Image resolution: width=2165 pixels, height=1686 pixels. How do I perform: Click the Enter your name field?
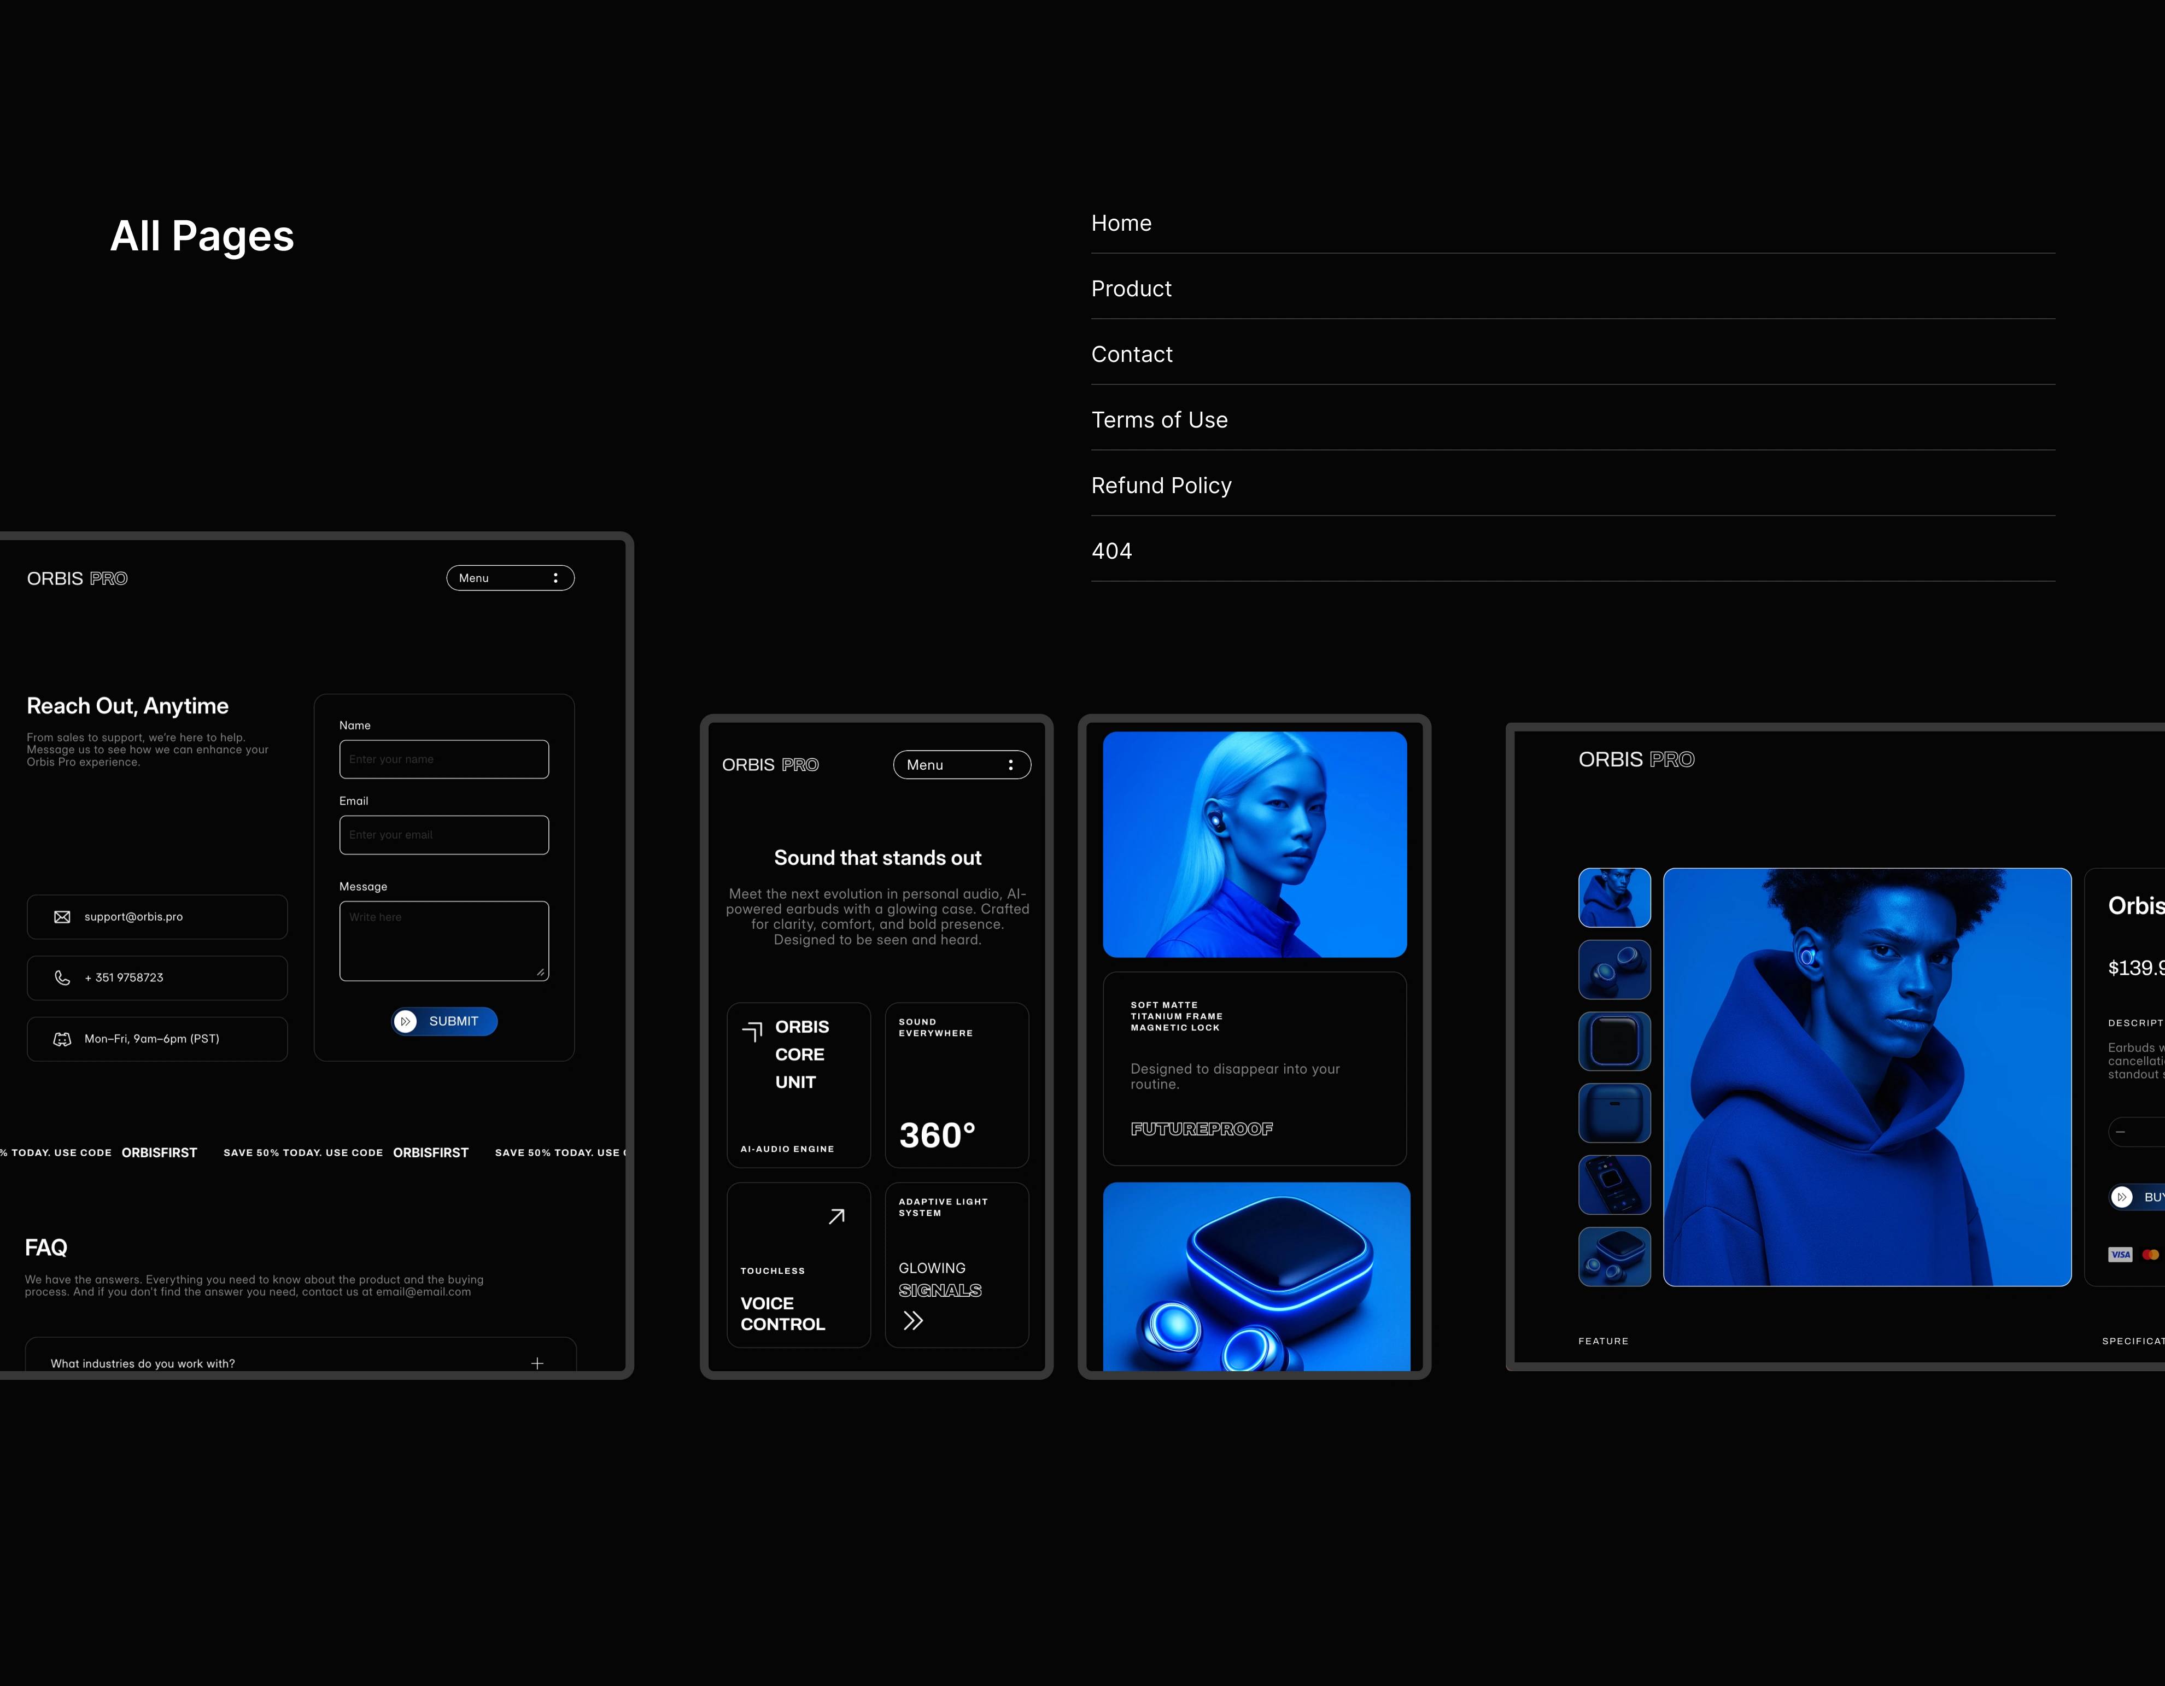pyautogui.click(x=443, y=759)
